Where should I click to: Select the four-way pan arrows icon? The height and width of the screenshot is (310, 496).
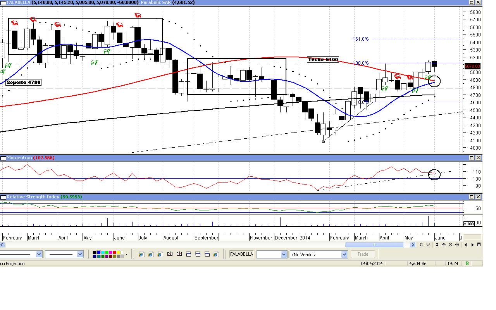coord(444,245)
